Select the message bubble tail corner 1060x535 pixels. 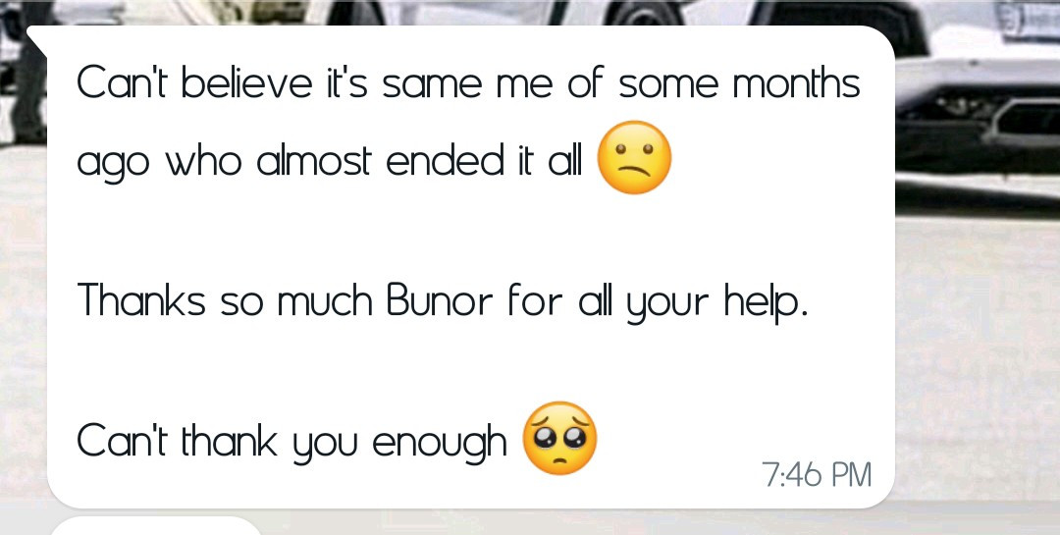pos(36,40)
